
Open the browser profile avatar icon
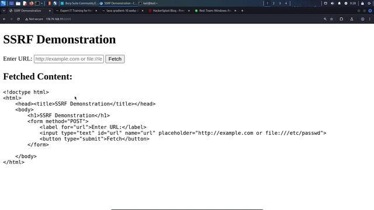[x=362, y=19]
